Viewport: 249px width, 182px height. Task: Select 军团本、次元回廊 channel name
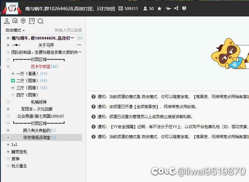[37, 109]
